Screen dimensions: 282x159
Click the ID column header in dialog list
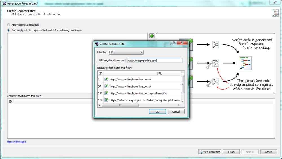point(101,73)
